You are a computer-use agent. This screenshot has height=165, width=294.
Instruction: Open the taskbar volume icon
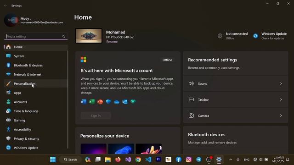point(260,159)
